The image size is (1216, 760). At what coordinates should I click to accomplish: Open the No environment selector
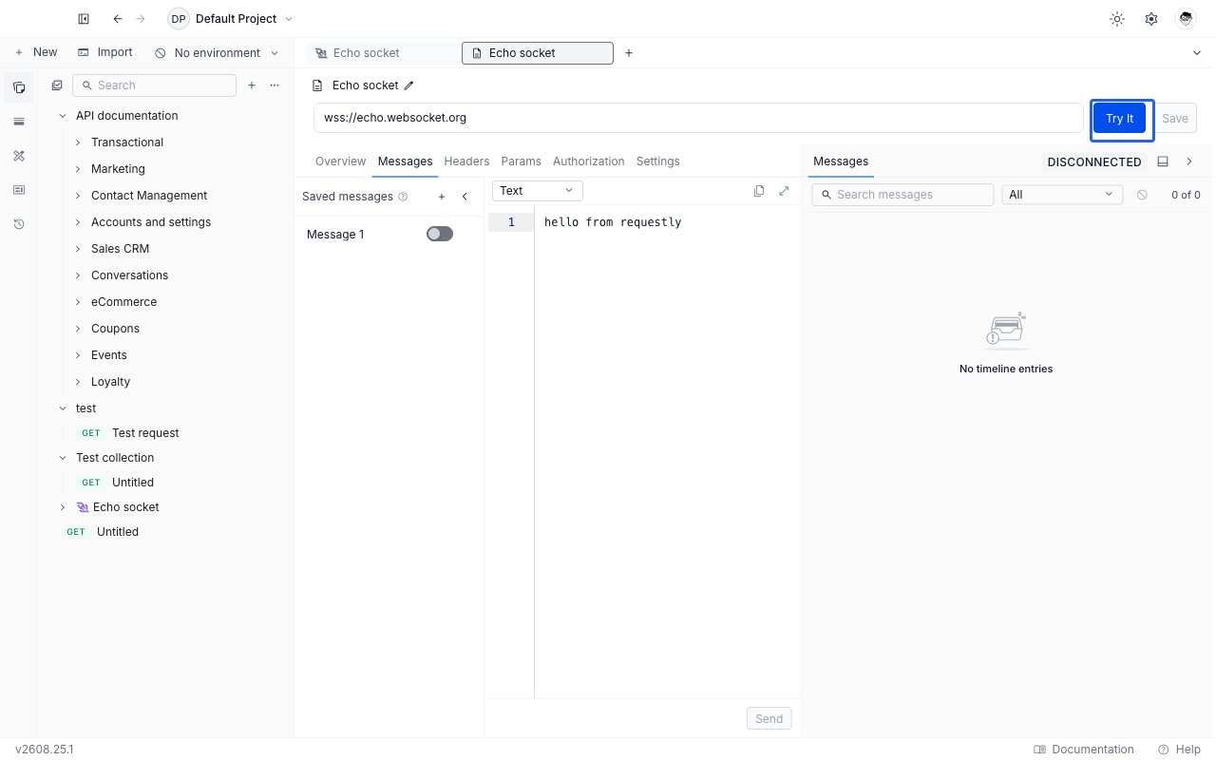click(x=217, y=53)
